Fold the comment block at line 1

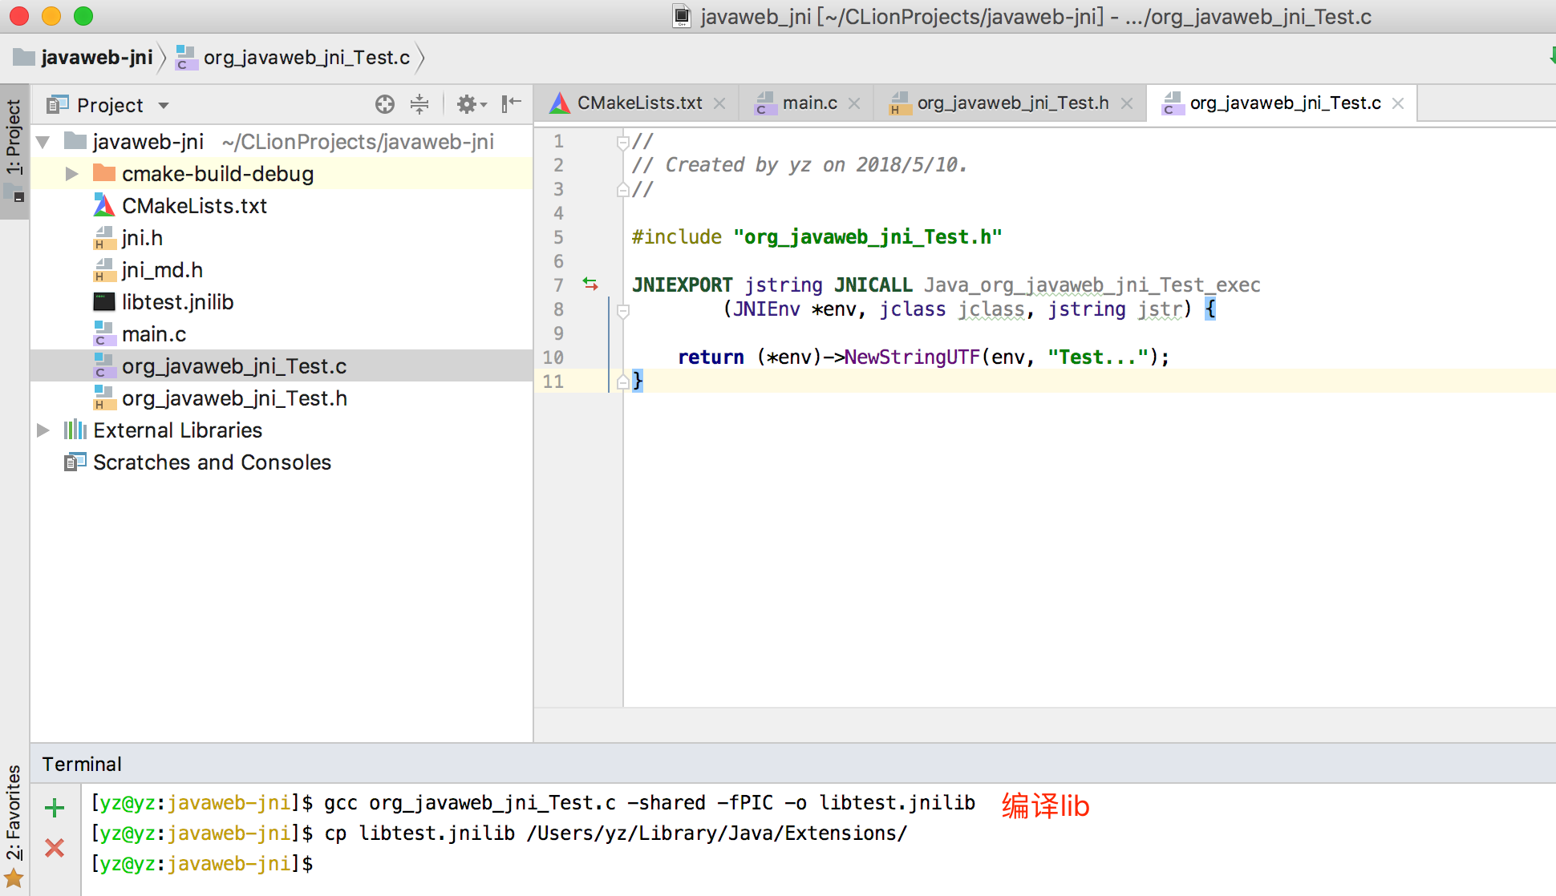tap(622, 143)
